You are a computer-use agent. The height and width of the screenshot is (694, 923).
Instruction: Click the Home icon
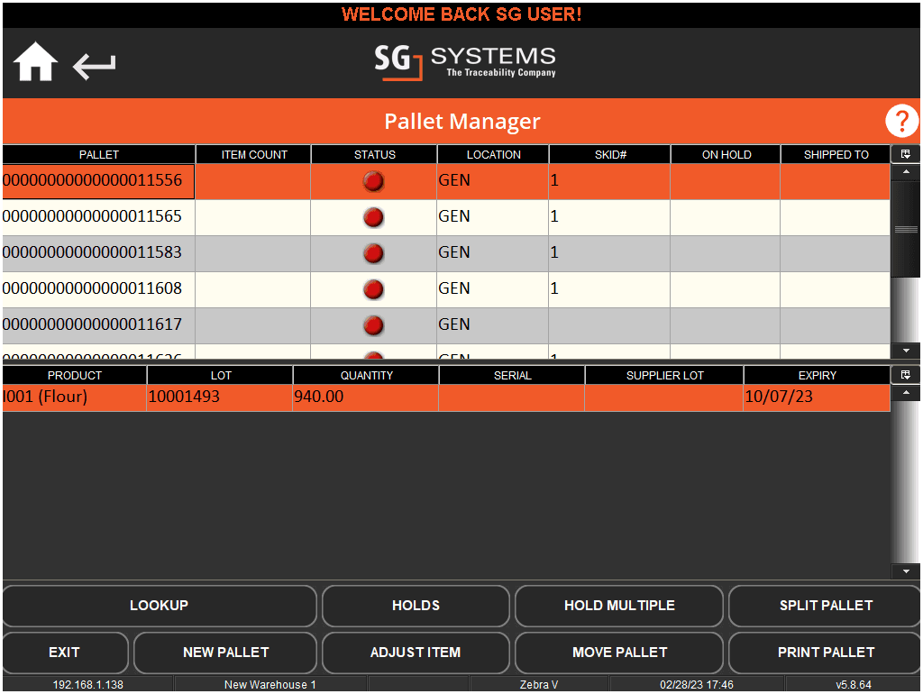36,64
